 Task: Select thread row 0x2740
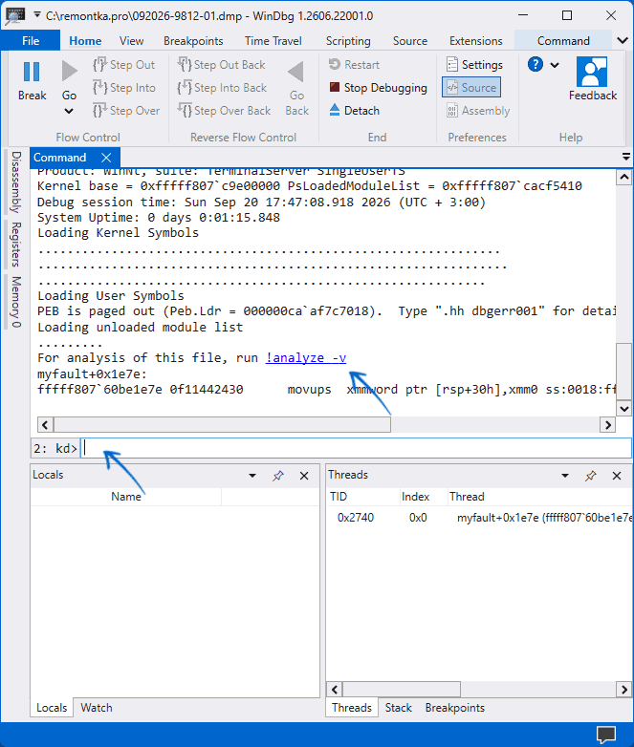click(479, 518)
